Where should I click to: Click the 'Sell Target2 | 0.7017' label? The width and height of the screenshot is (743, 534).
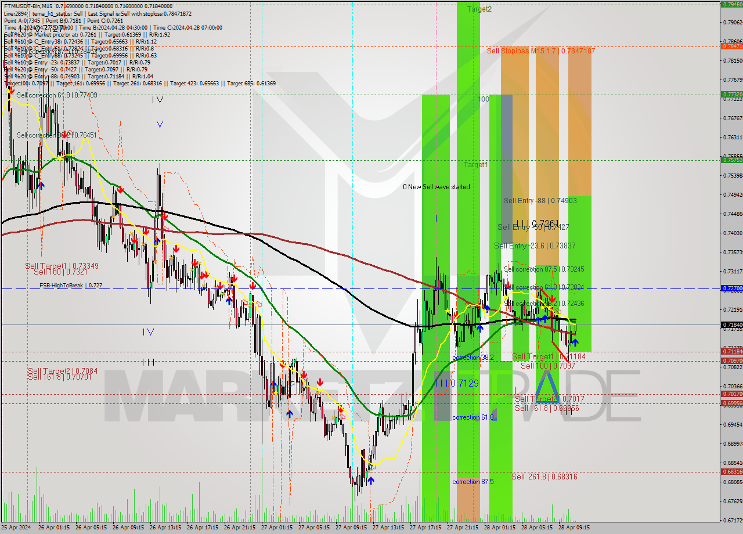(x=549, y=399)
